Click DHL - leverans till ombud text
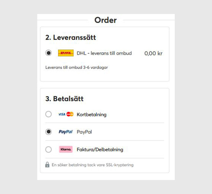The height and width of the screenshot is (194, 212). 104,53
